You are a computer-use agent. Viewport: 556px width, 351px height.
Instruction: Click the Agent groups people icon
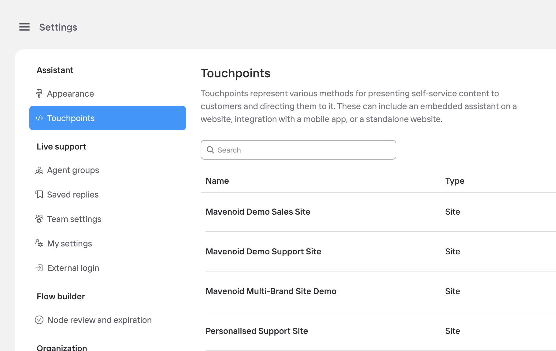[x=39, y=170]
